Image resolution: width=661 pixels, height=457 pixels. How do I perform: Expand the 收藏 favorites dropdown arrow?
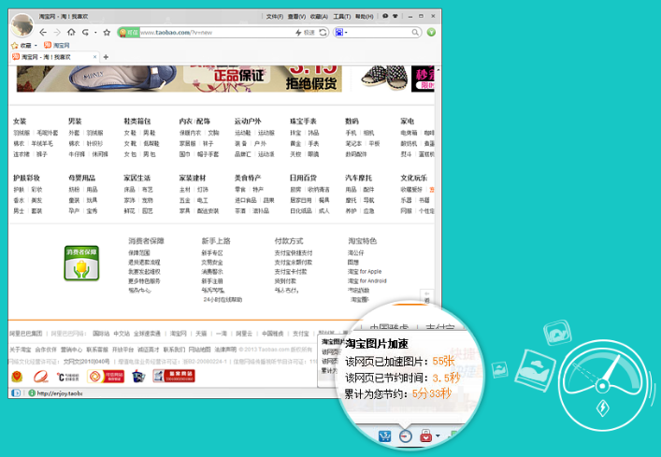point(36,46)
